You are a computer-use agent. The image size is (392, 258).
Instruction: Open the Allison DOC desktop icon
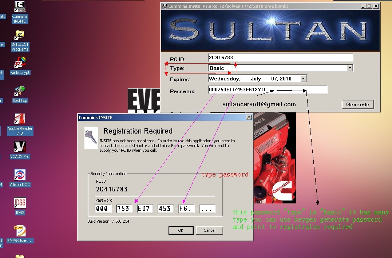point(20,175)
